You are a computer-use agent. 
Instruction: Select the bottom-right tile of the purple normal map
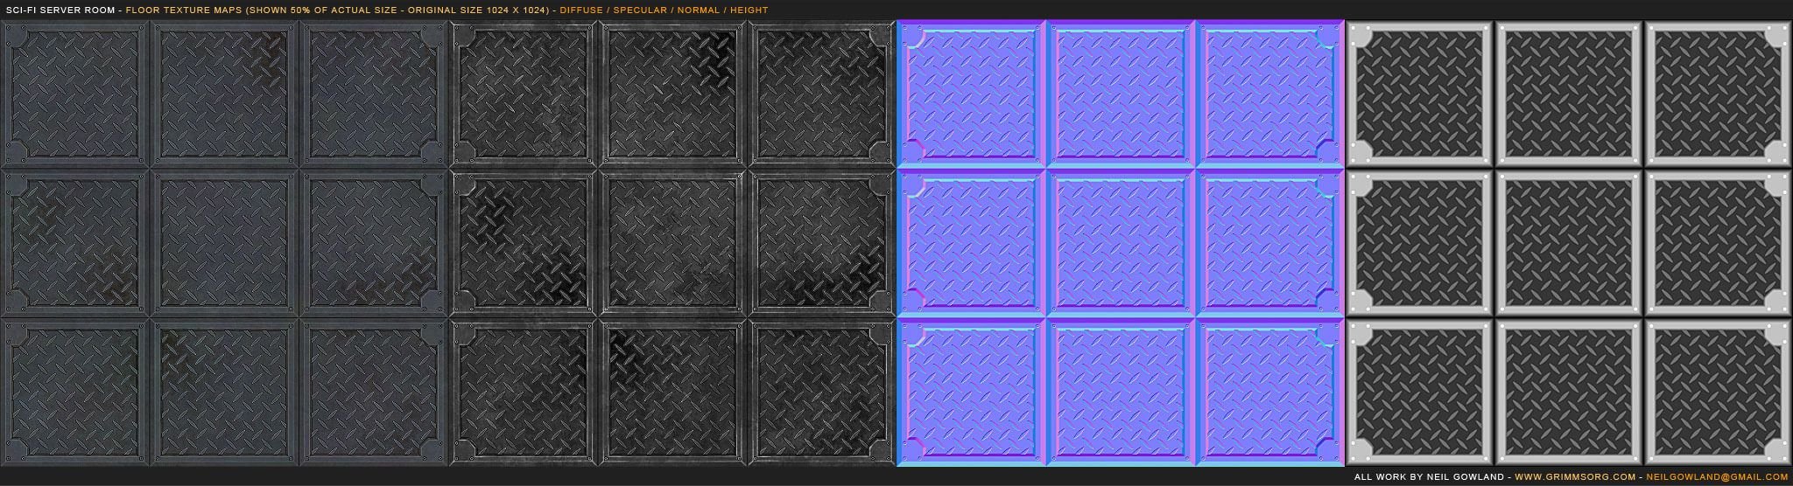point(1269,391)
